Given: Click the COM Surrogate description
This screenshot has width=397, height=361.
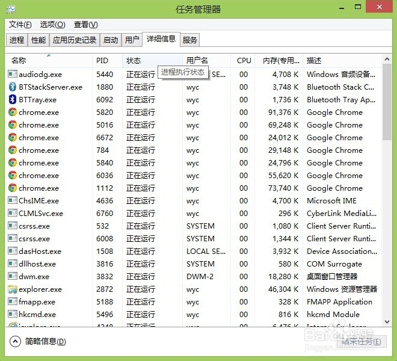Looking at the screenshot, I should (x=334, y=264).
